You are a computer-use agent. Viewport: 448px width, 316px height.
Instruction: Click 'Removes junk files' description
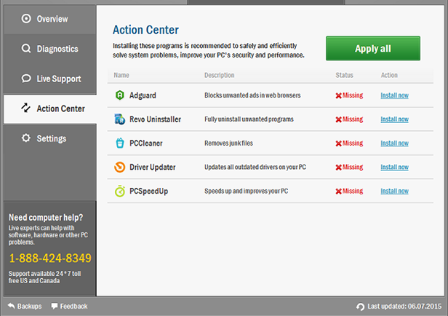(228, 143)
